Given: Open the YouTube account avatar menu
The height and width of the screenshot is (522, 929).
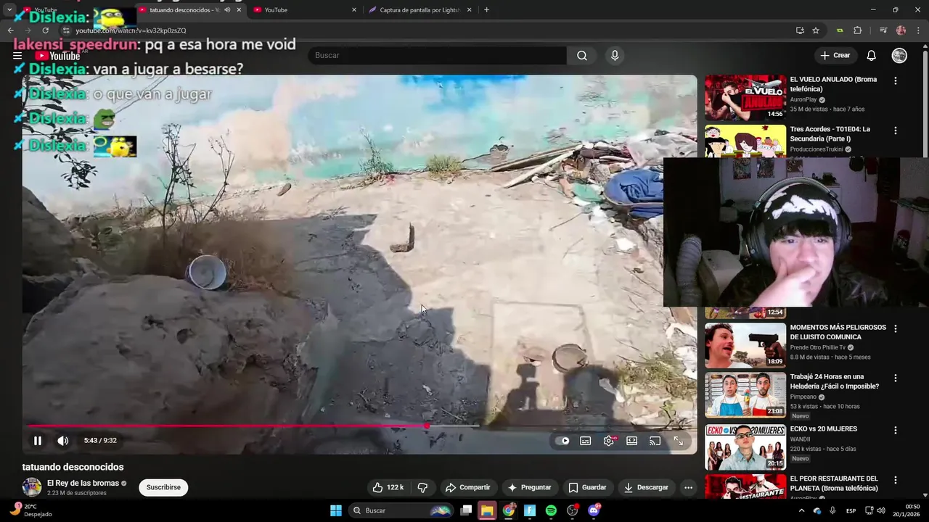Looking at the screenshot, I should point(899,55).
